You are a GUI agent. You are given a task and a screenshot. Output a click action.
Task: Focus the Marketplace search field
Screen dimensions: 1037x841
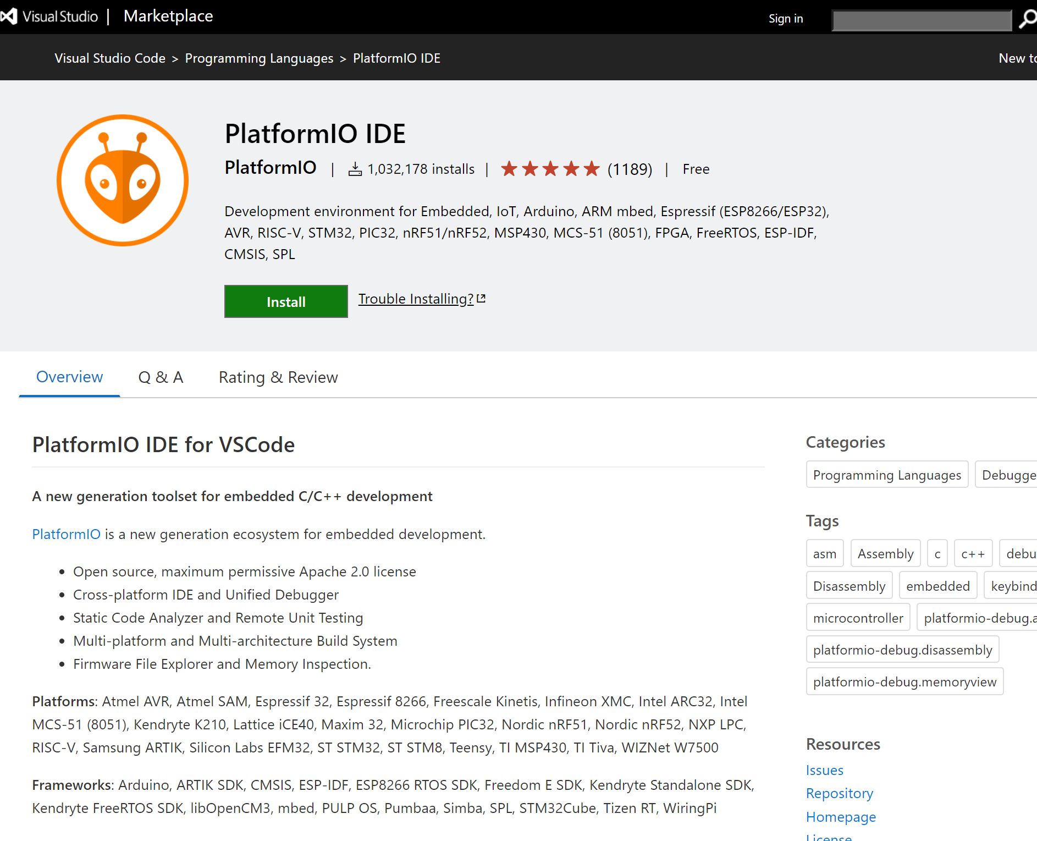point(922,20)
